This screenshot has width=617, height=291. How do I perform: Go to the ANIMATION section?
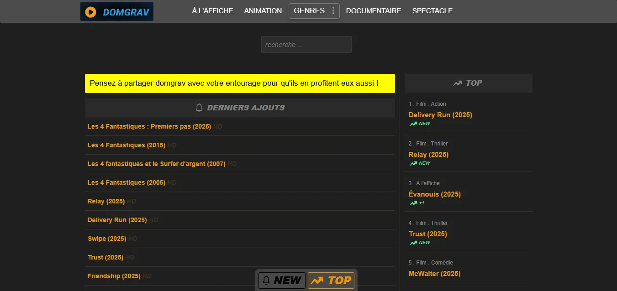pos(263,11)
